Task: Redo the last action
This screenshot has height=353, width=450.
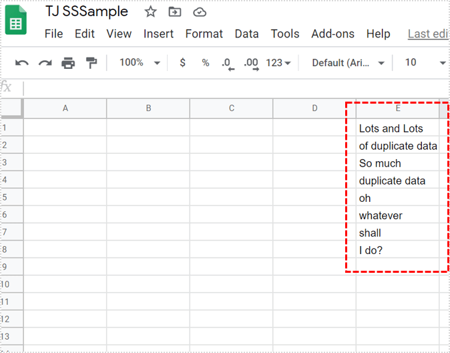Action: (x=45, y=63)
